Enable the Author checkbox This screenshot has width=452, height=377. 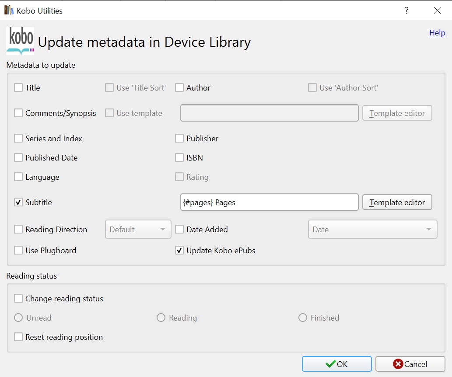(179, 87)
